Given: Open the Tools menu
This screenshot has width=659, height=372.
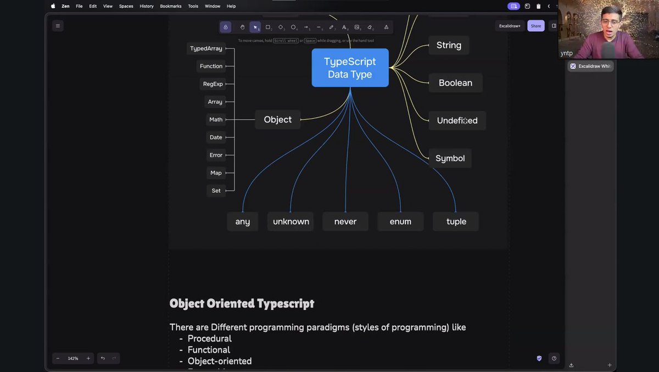Looking at the screenshot, I should 193,6.
